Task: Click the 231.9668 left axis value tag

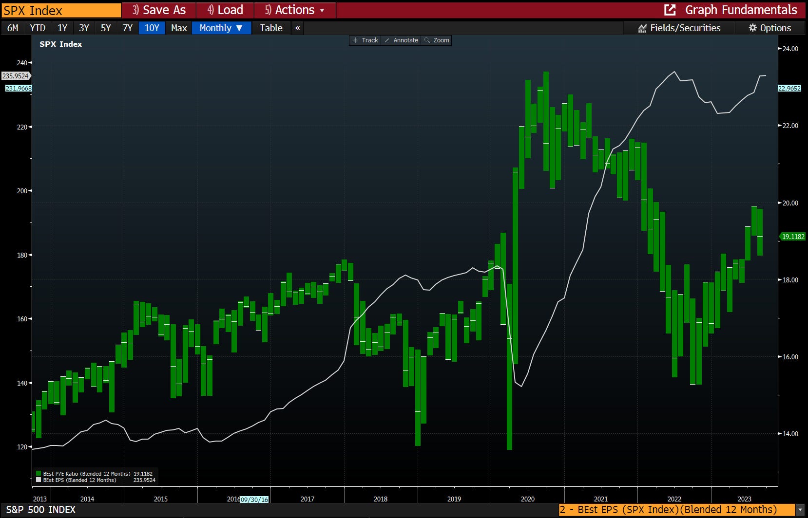Action: pyautogui.click(x=19, y=88)
